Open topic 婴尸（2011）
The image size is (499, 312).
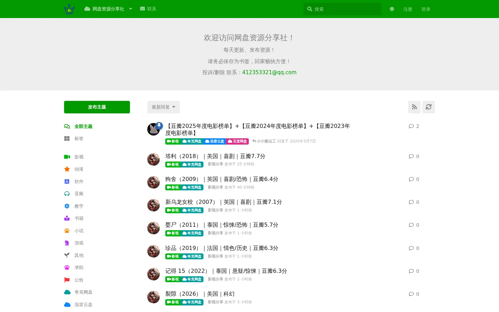coord(222,225)
